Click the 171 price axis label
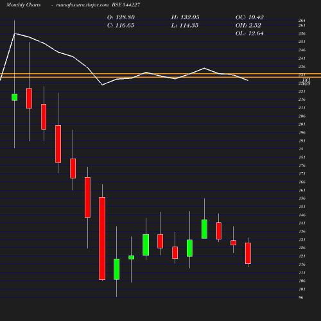Image resolution: width=321 pixels, height=321 pixels. pos(302,174)
